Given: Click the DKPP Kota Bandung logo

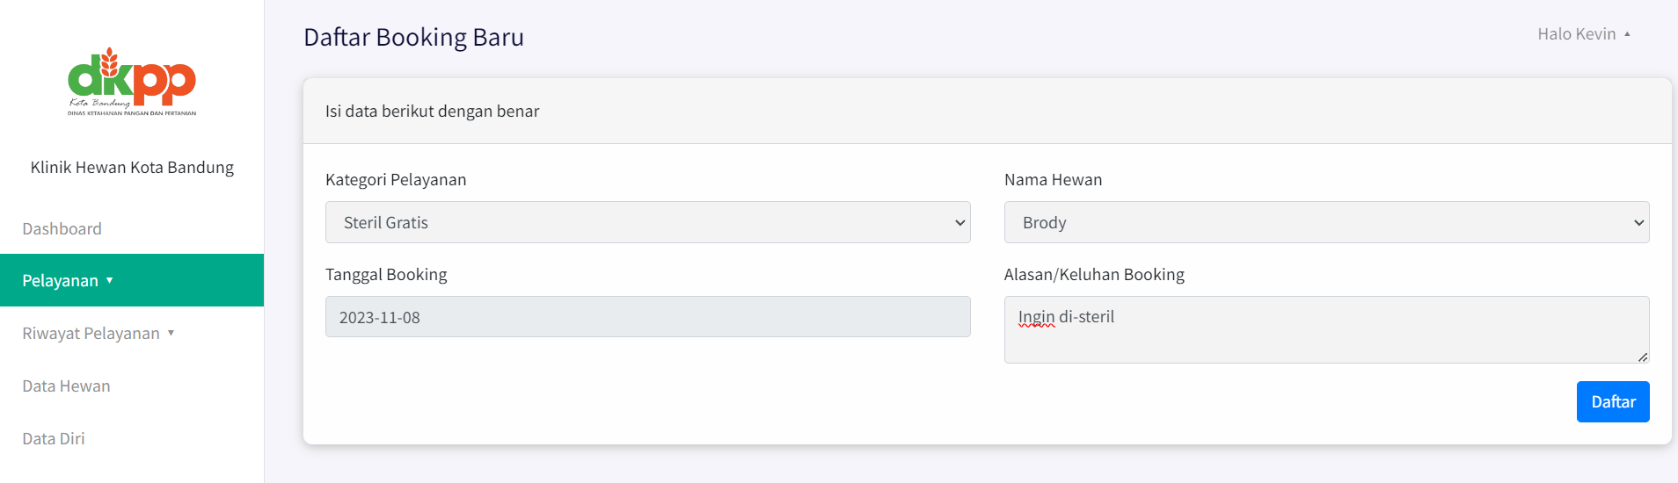Looking at the screenshot, I should point(132,82).
